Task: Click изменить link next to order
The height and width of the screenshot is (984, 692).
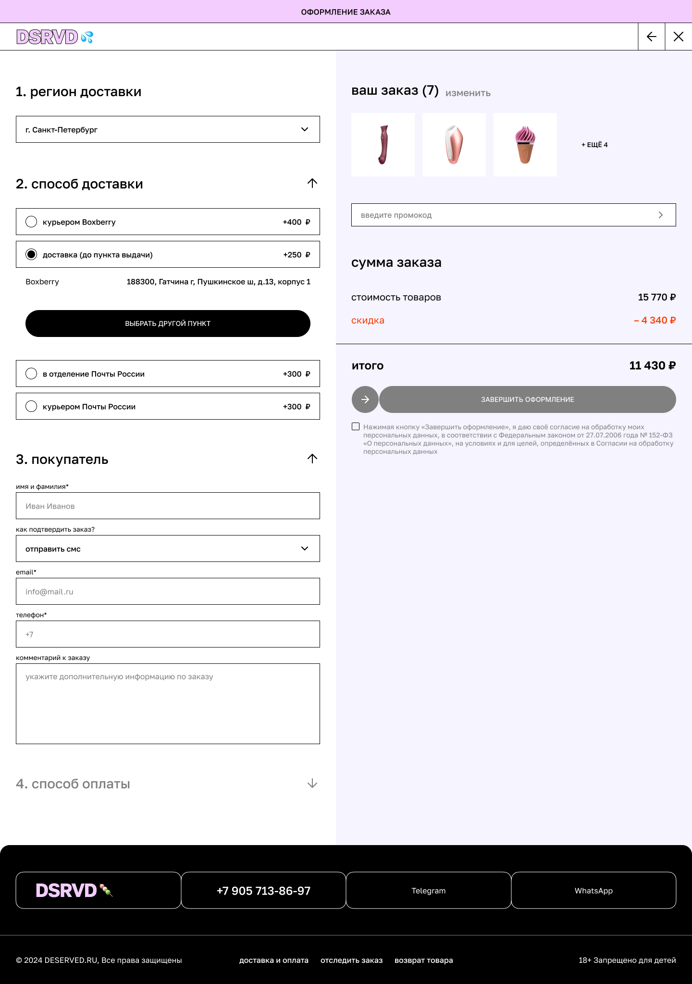Action: point(468,93)
